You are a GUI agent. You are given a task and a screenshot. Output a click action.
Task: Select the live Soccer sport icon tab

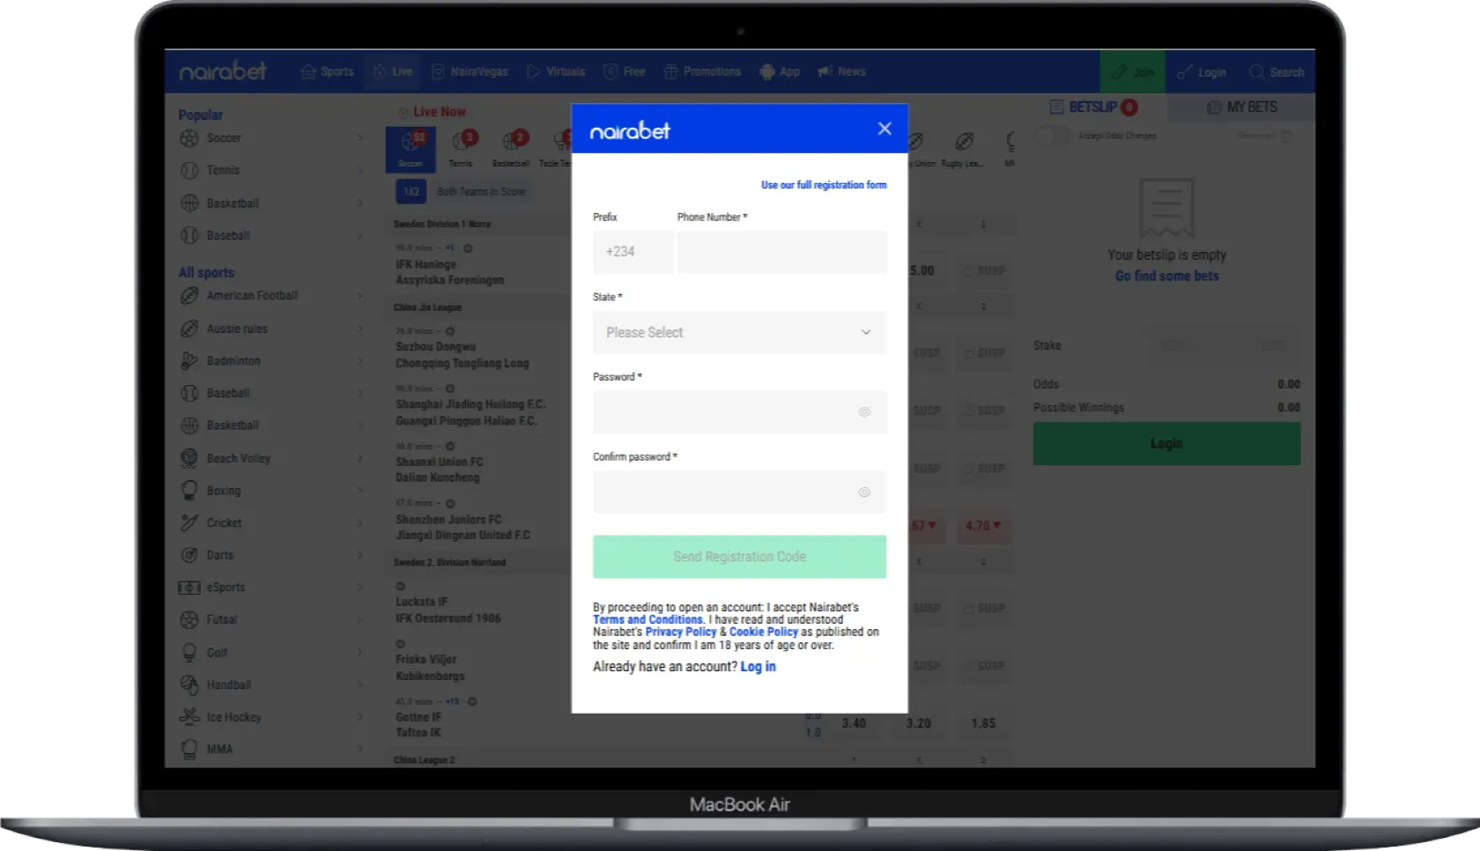click(411, 149)
